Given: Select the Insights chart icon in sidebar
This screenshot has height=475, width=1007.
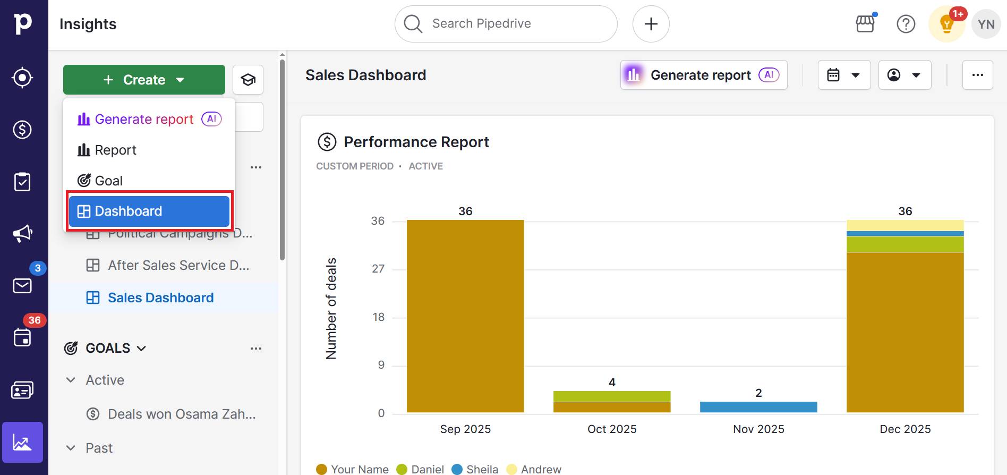Looking at the screenshot, I should [x=22, y=442].
